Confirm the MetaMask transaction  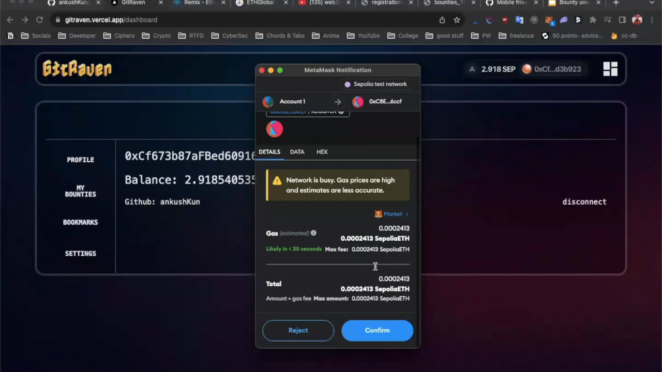(x=377, y=331)
